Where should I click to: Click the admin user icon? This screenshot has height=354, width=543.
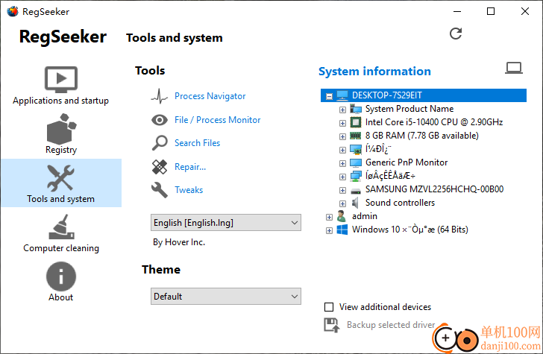342,216
